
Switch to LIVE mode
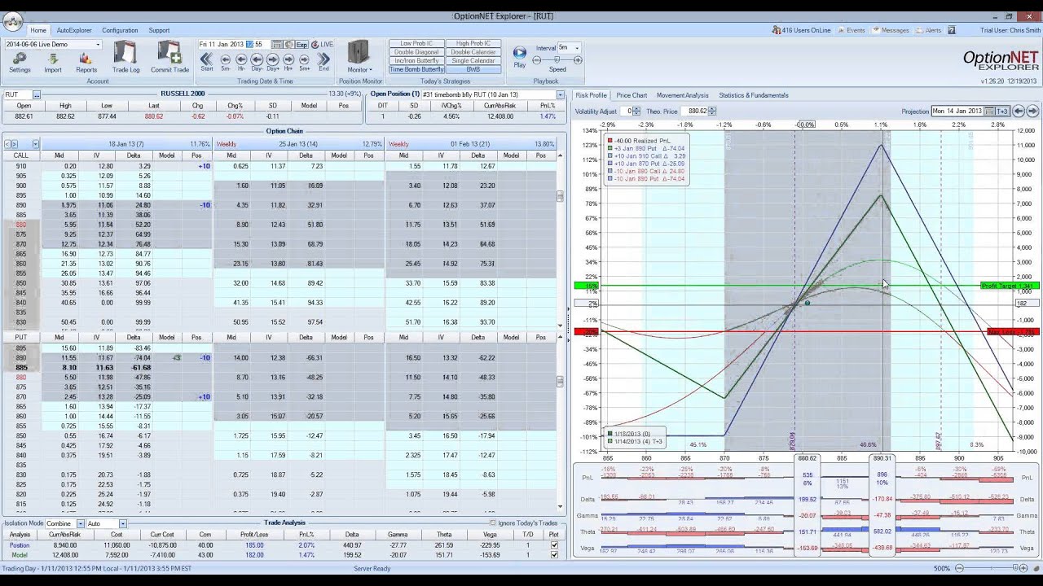coord(323,45)
